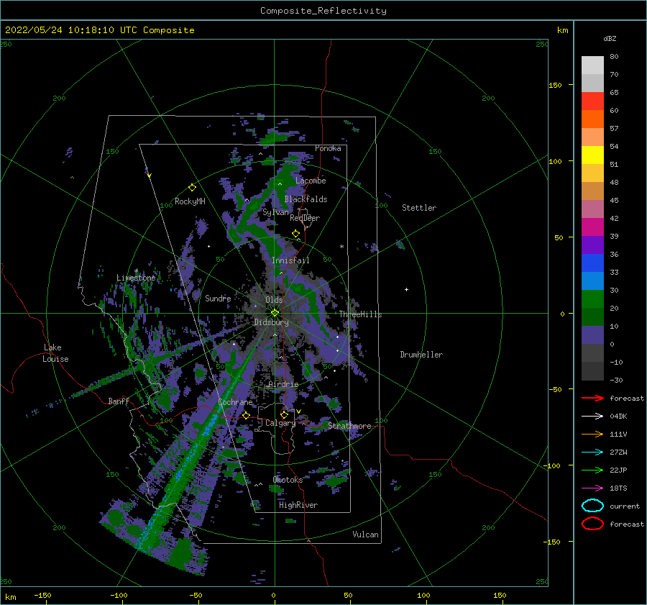Click the orange 111V arrow icon
647x605 pixels.
click(592, 434)
